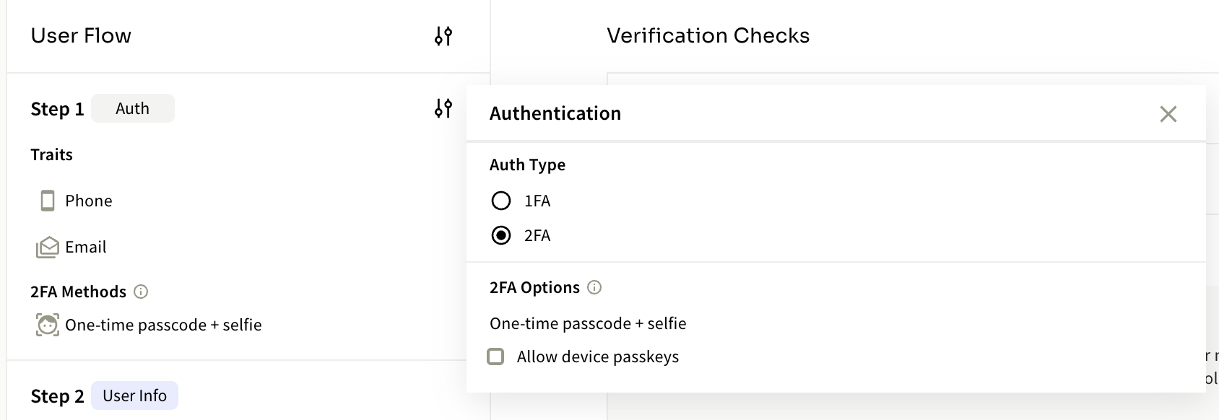
Task: Open the Step 2 section
Action: (57, 396)
